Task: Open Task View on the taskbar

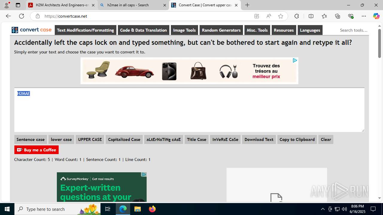Action: pyautogui.click(x=108, y=209)
